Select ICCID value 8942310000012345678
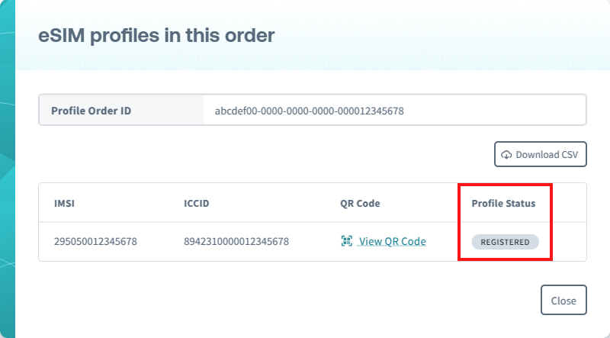This screenshot has width=610, height=338. pyautogui.click(x=236, y=242)
